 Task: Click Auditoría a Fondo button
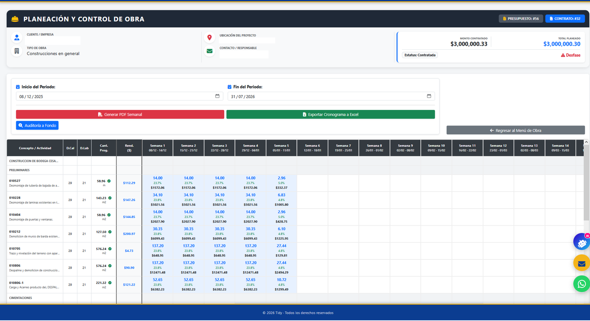point(37,126)
